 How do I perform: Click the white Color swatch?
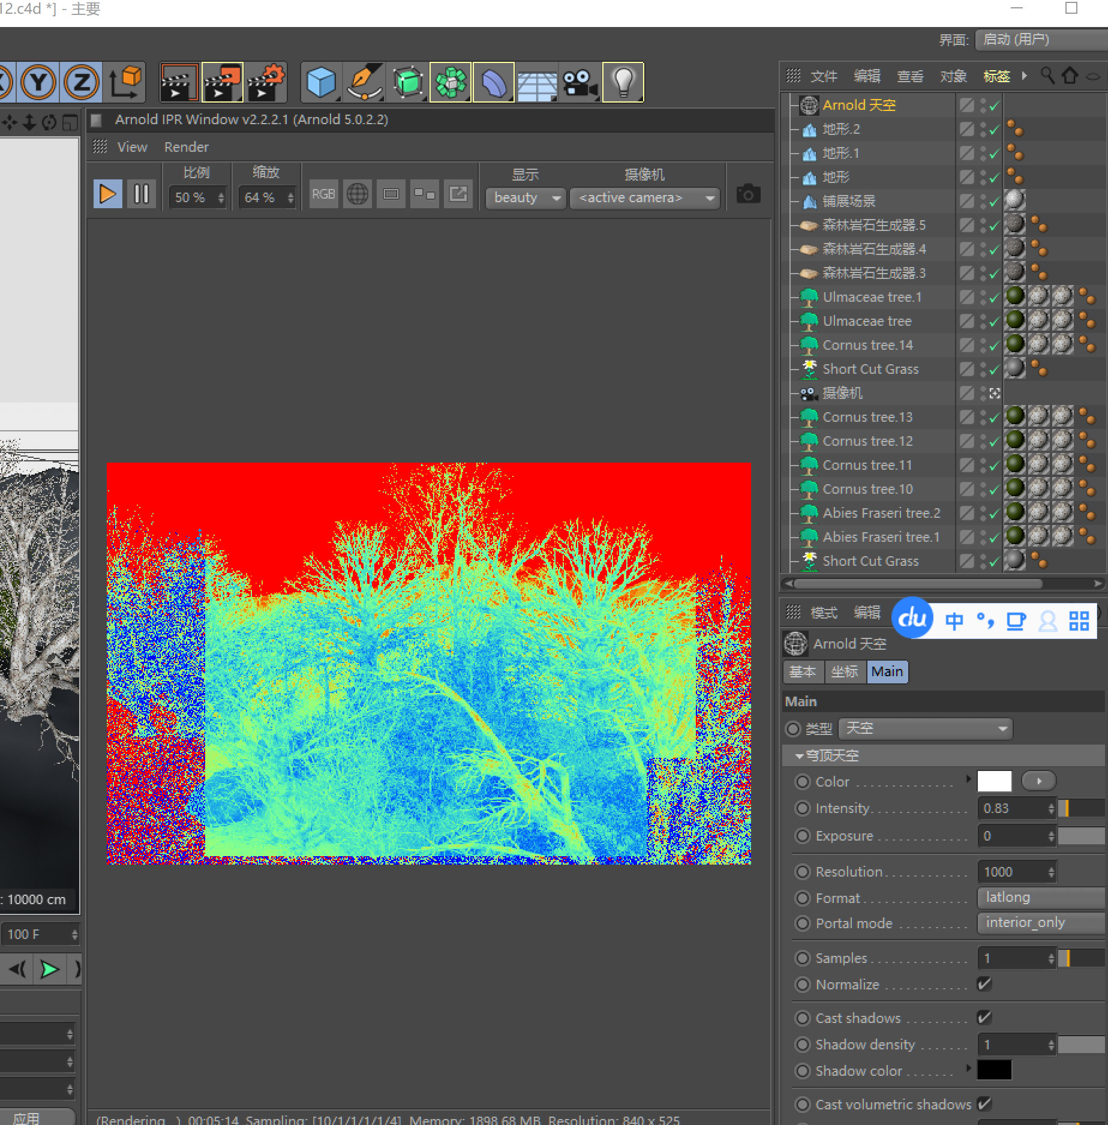click(994, 781)
